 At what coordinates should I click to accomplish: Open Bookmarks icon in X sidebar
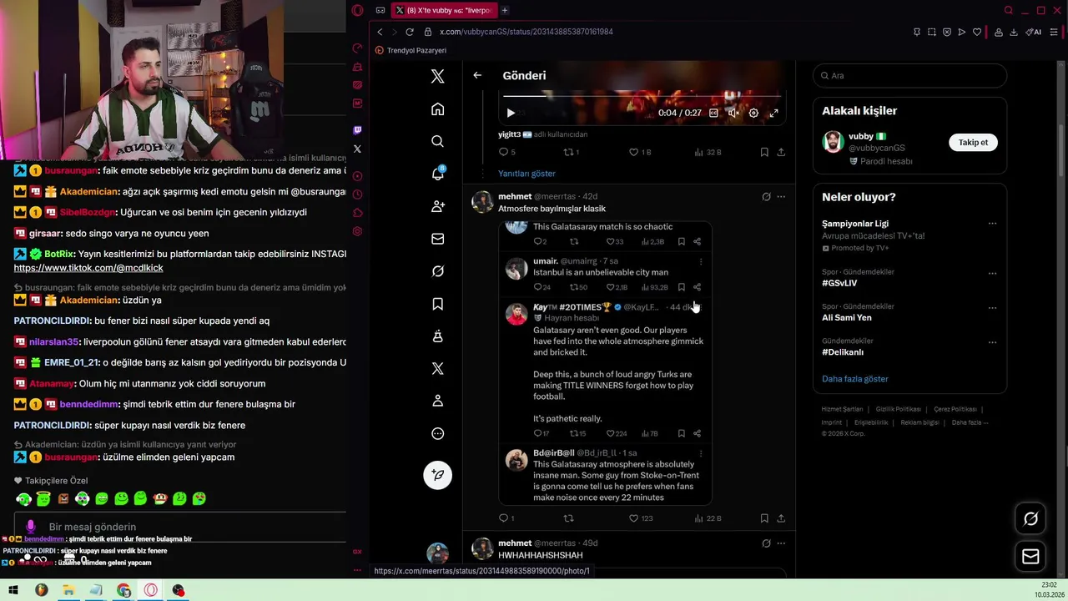(x=437, y=304)
